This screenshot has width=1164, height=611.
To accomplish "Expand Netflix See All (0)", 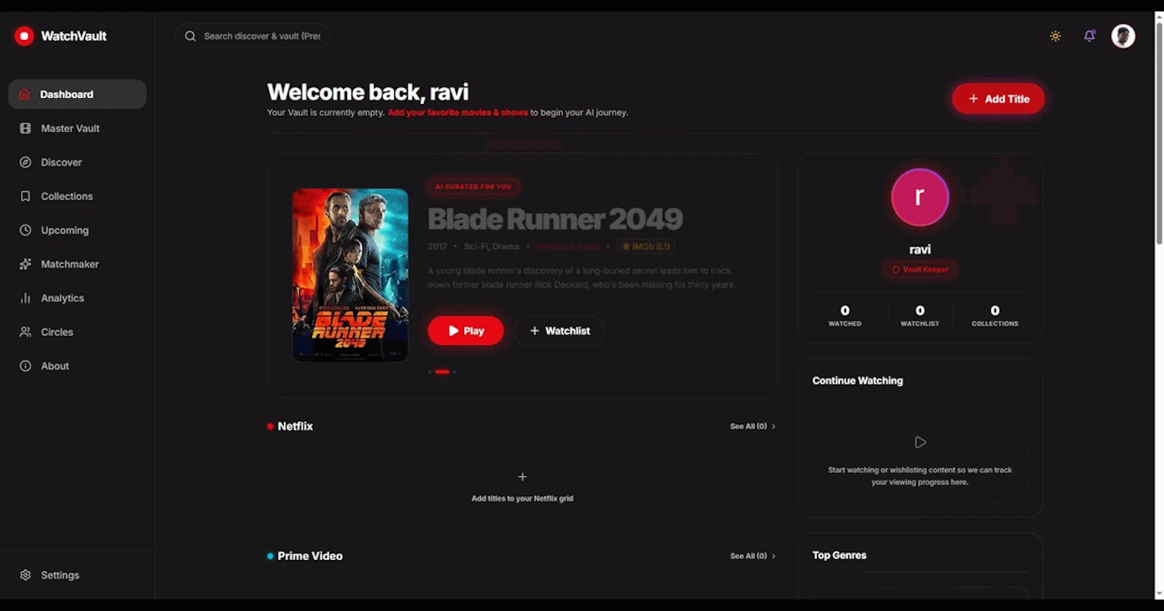I will tap(753, 426).
